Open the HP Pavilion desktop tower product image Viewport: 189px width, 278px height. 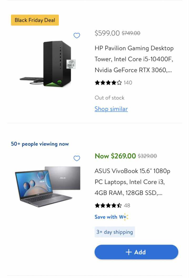pos(48,64)
